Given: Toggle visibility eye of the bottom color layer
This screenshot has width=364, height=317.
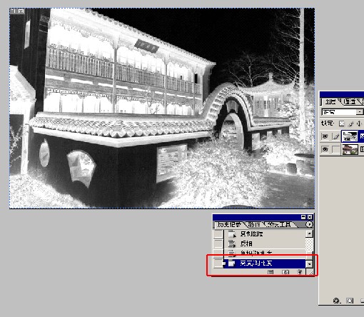Looking at the screenshot, I should click(x=325, y=149).
